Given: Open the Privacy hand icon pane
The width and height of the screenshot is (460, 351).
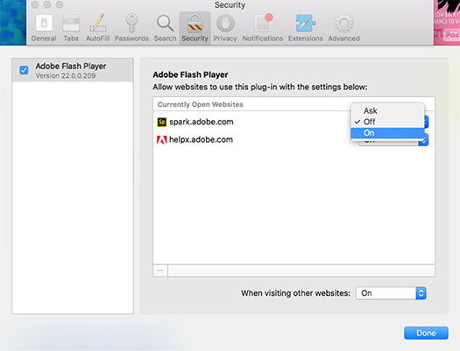Looking at the screenshot, I should pos(225,28).
